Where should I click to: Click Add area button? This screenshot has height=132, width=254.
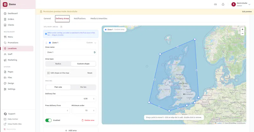click(70, 130)
